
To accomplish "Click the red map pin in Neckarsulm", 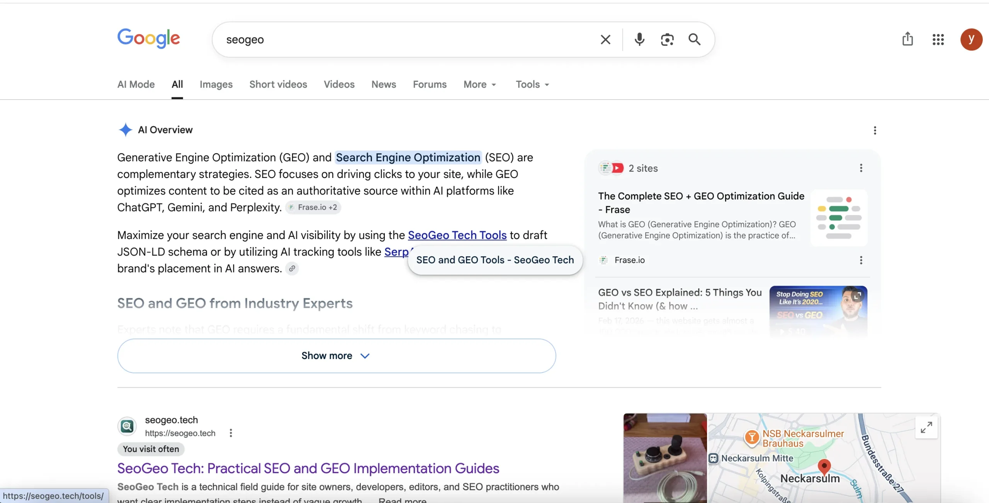I will [824, 467].
